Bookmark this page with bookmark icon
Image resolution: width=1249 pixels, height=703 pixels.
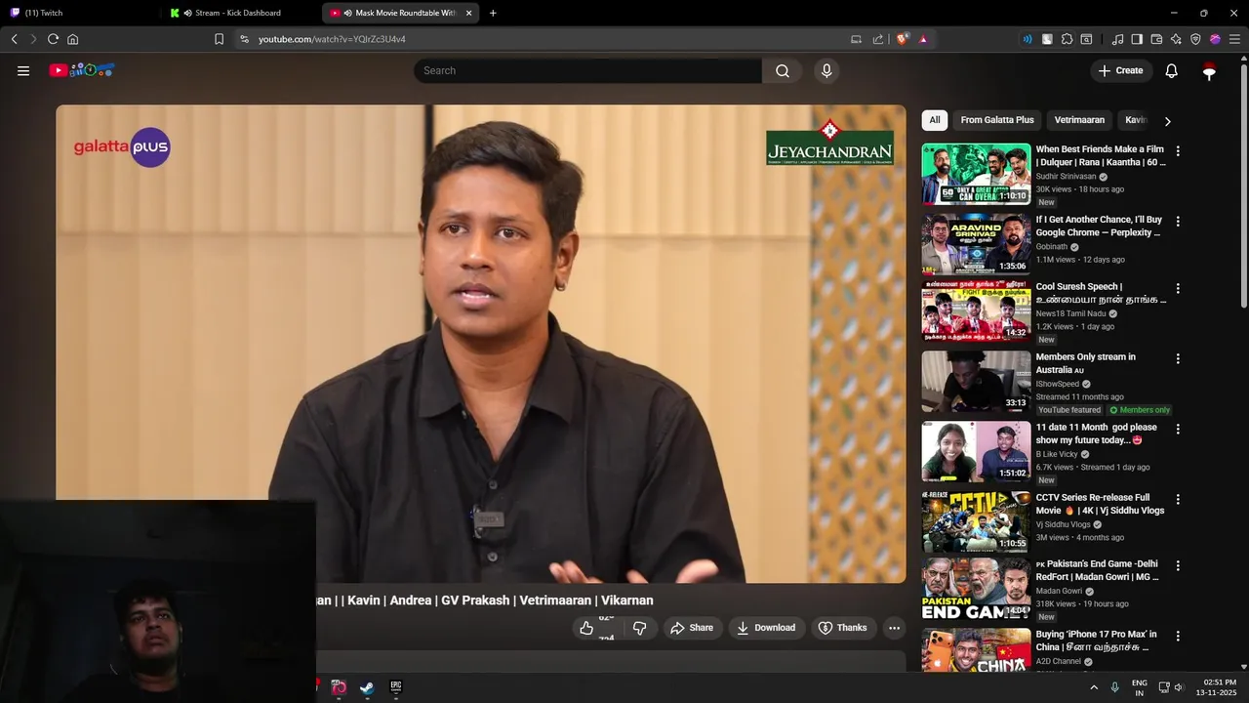[219, 39]
